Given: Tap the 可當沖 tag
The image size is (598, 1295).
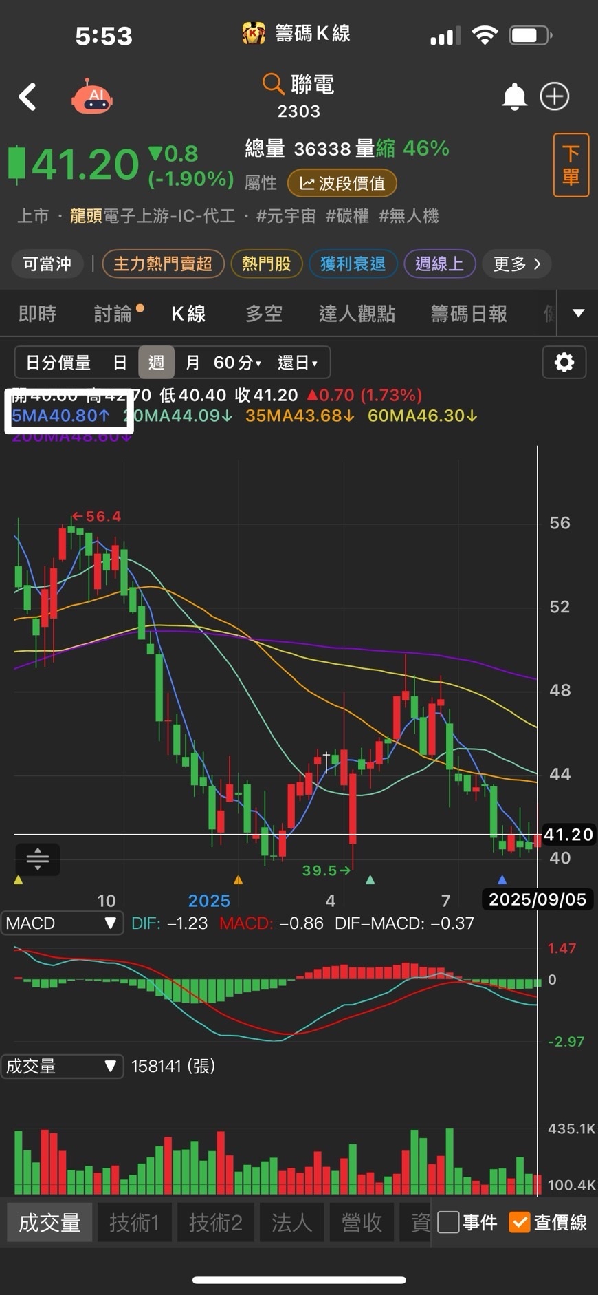Looking at the screenshot, I should click(47, 264).
